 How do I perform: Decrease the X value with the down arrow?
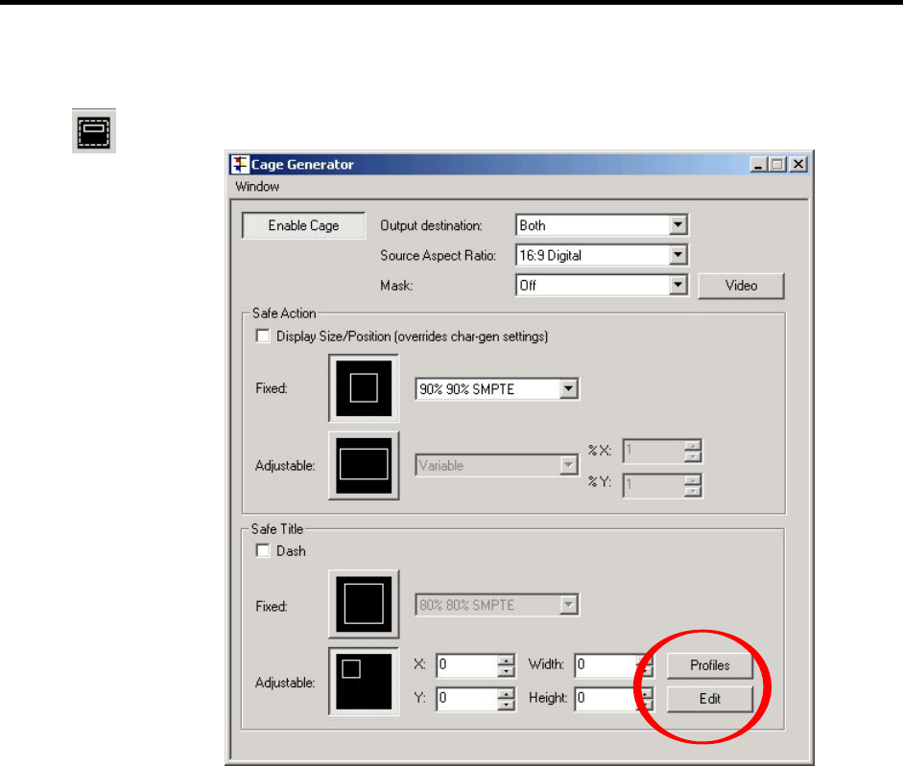(507, 672)
